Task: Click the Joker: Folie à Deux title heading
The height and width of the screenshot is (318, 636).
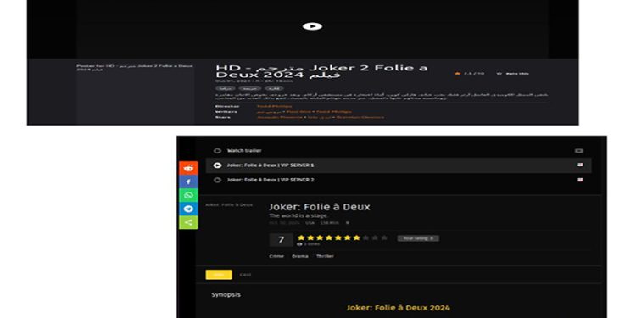Action: click(x=320, y=207)
